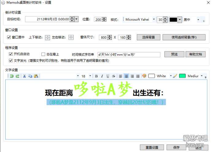The width and height of the screenshot is (212, 152).
Task: Increase the position value stepper
Action: pos(104,18)
